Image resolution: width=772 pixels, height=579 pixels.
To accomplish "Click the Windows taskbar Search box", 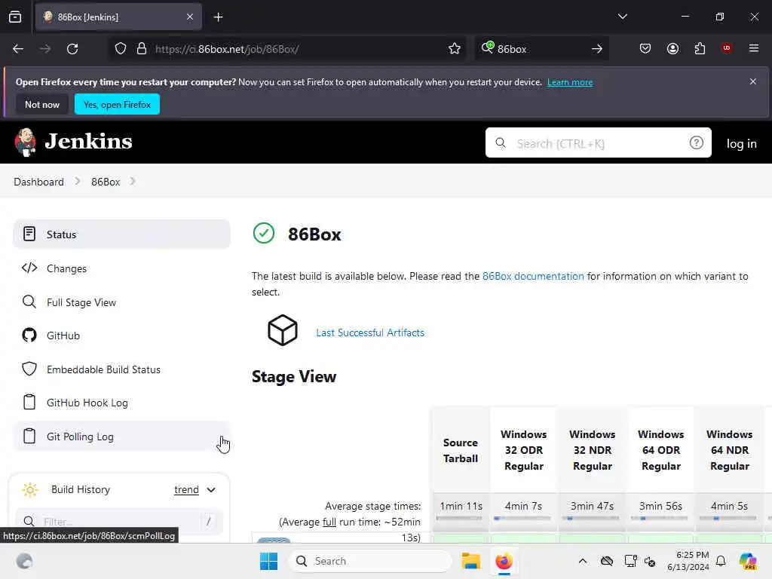I will coord(371,561).
